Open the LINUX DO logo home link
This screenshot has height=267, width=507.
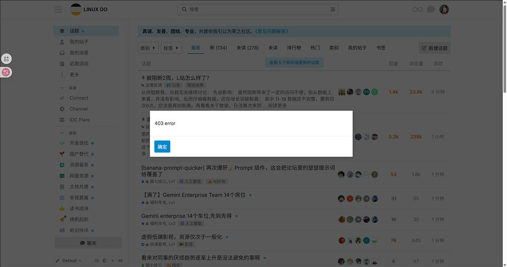[89, 9]
